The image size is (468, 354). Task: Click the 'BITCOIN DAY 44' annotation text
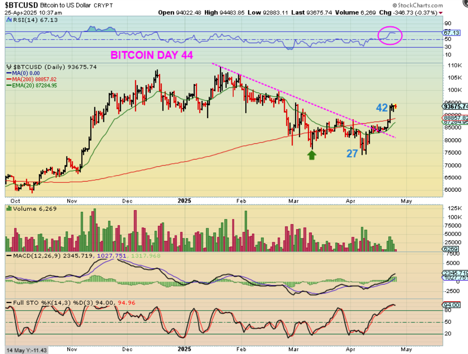coord(152,55)
